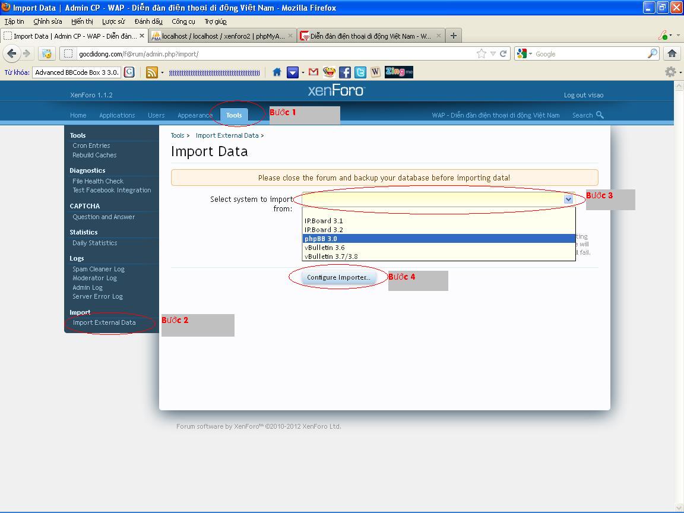Open the Users admin tab
684x513 pixels.
pos(156,115)
